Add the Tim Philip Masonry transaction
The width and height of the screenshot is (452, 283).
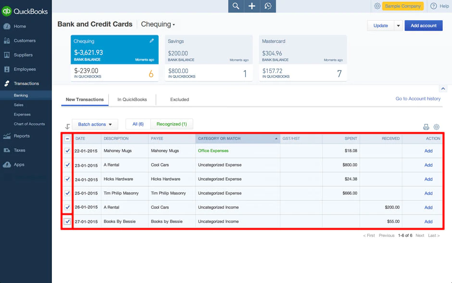tap(428, 193)
